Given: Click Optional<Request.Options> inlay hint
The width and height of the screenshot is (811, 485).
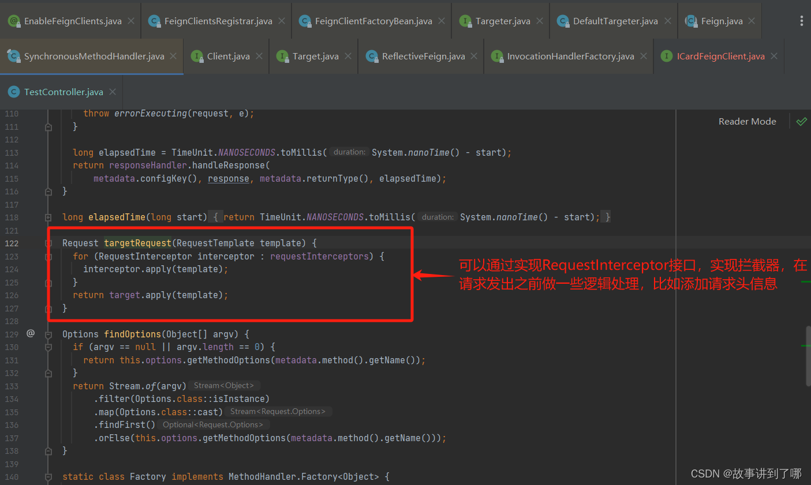Looking at the screenshot, I should coord(212,424).
